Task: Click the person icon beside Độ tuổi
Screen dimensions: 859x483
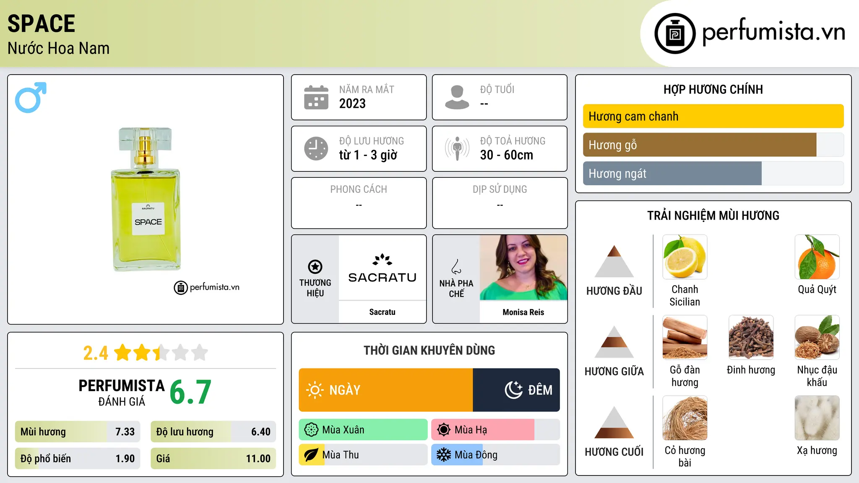Action: (x=457, y=97)
